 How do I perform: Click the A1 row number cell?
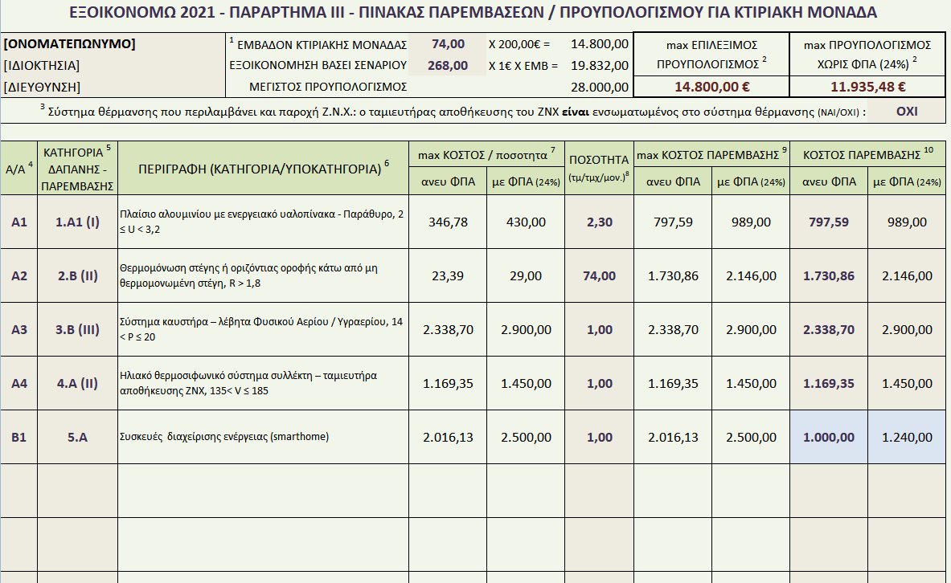(18, 222)
